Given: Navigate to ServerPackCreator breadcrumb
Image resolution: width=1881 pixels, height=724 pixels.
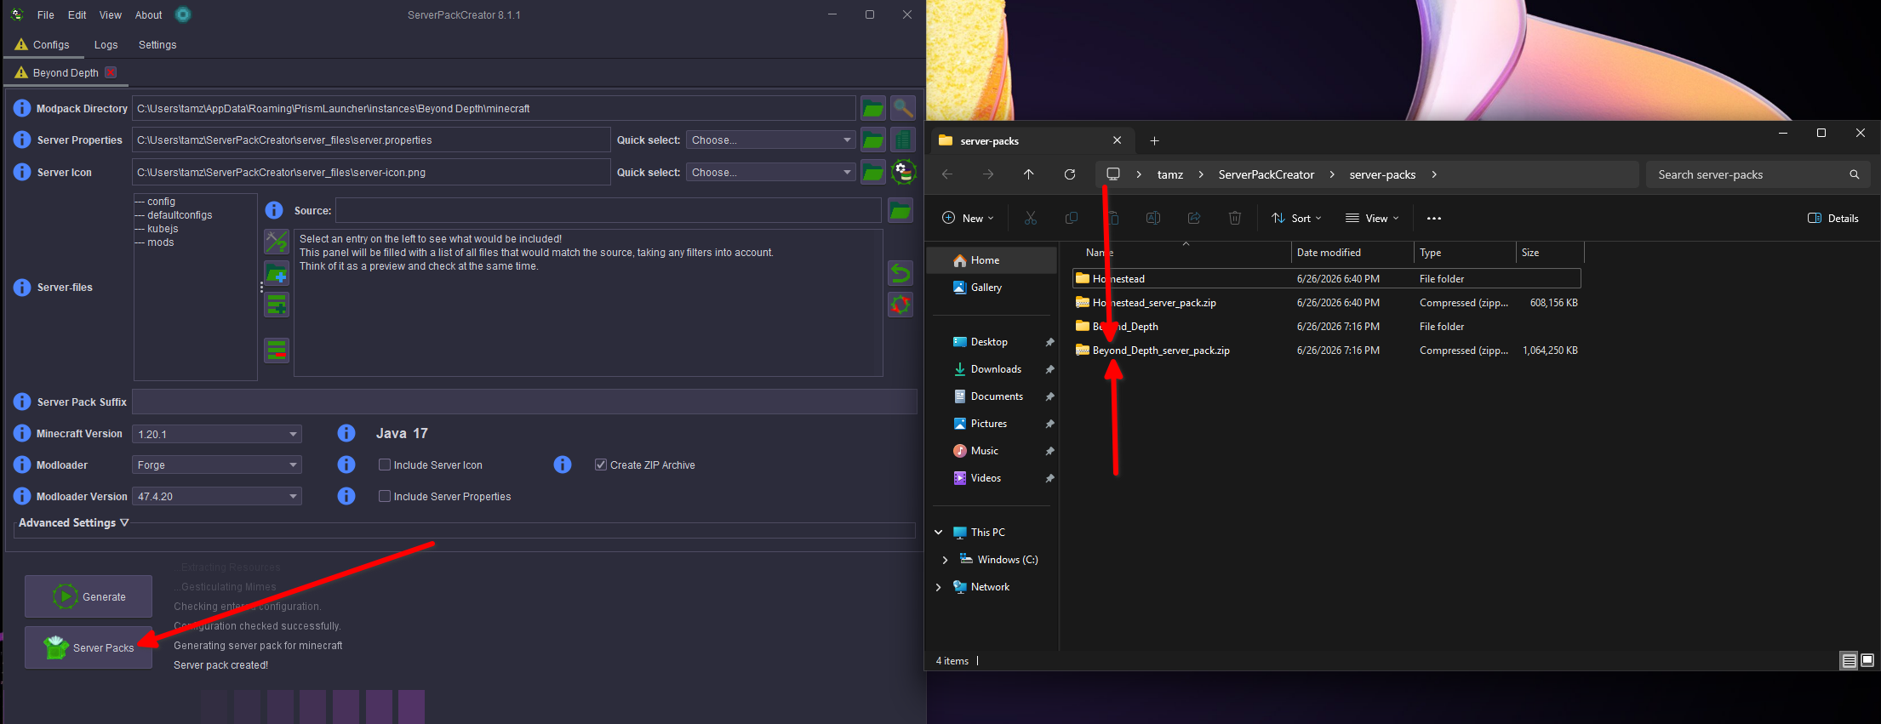Looking at the screenshot, I should coord(1266,174).
